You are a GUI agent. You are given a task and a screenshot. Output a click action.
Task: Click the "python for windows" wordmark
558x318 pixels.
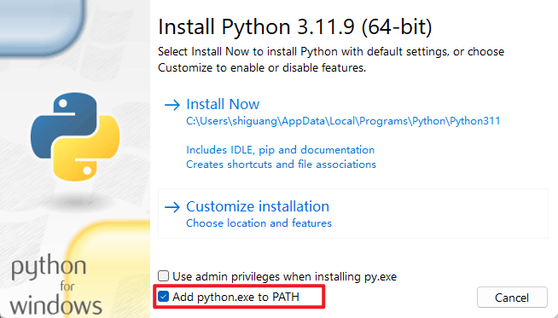55,285
